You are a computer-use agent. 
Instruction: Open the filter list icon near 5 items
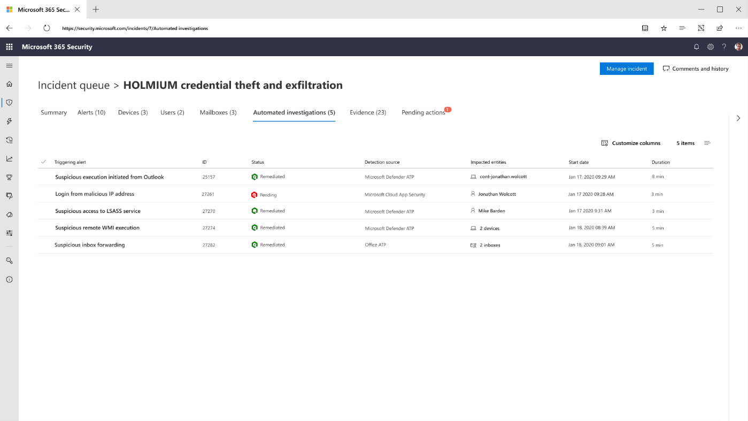707,143
